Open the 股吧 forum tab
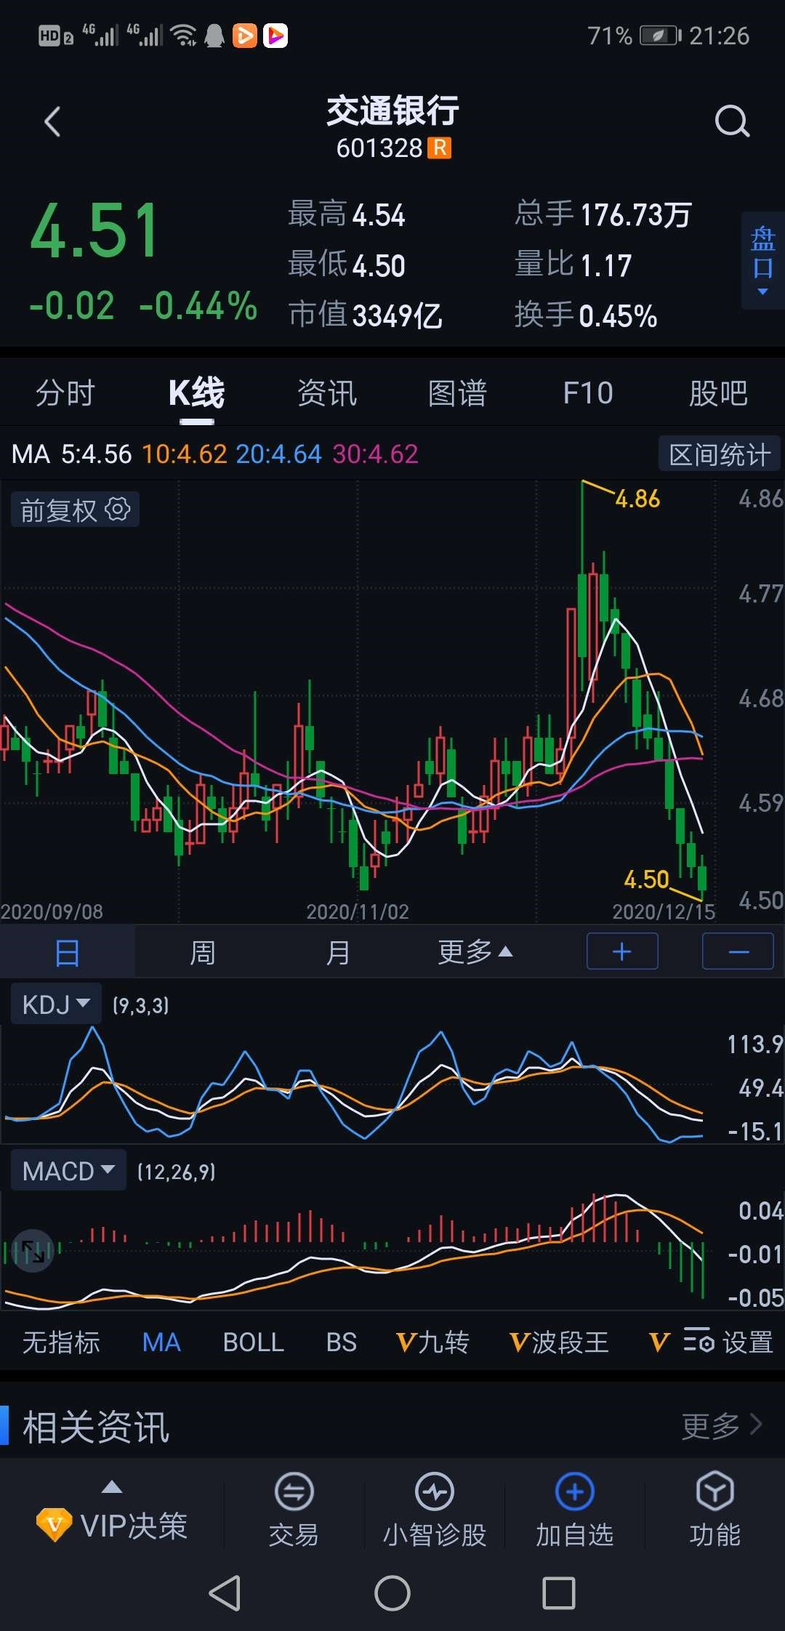The height and width of the screenshot is (1631, 785). [x=718, y=393]
